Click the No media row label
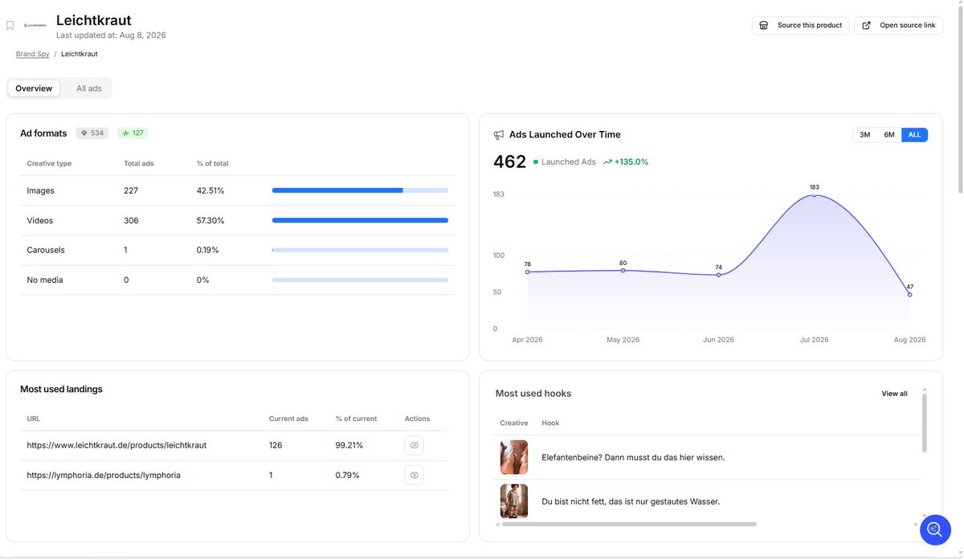964x560 pixels. (x=45, y=280)
